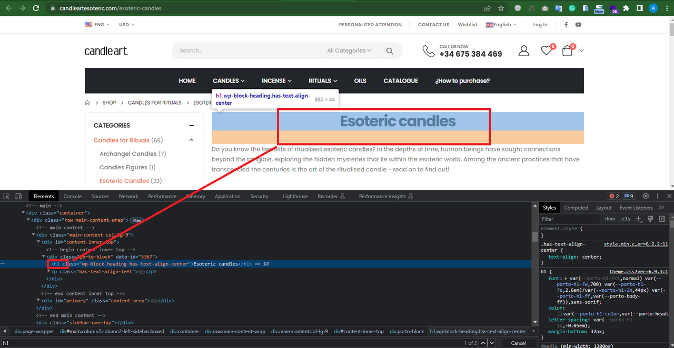The width and height of the screenshot is (674, 348).
Task: Click the browser reload button
Action: point(36,8)
